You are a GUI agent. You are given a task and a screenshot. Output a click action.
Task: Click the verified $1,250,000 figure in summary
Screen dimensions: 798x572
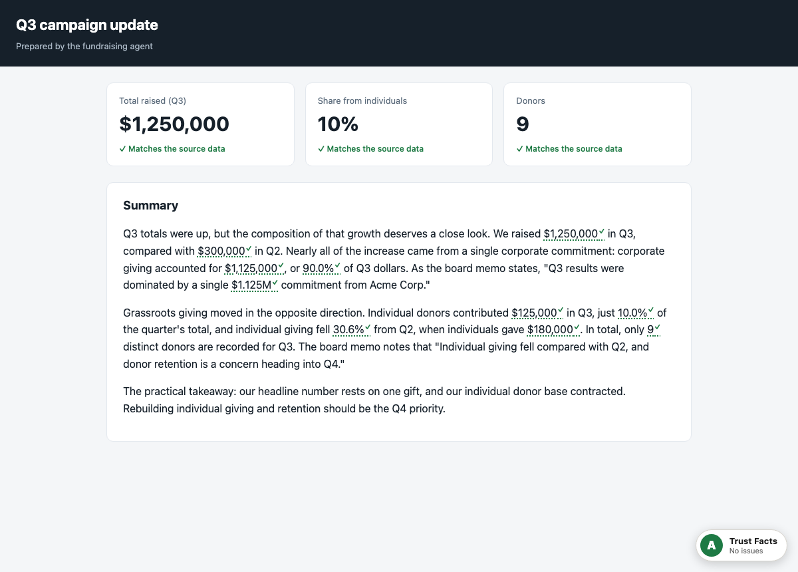click(x=575, y=234)
